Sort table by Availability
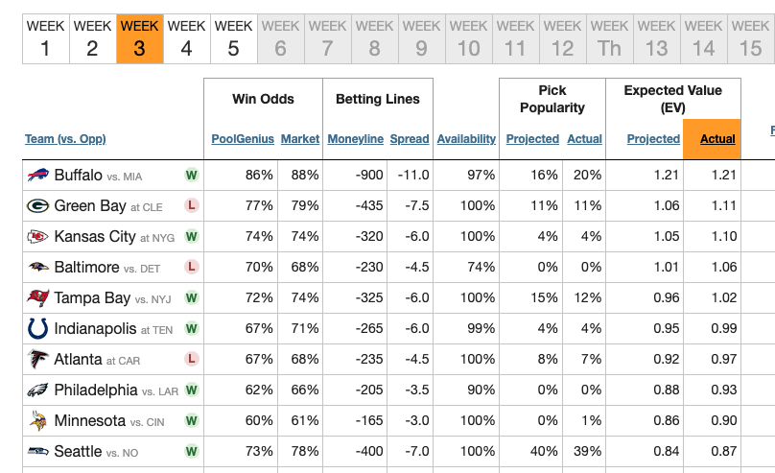Image resolution: width=775 pixels, height=473 pixels. [466, 139]
